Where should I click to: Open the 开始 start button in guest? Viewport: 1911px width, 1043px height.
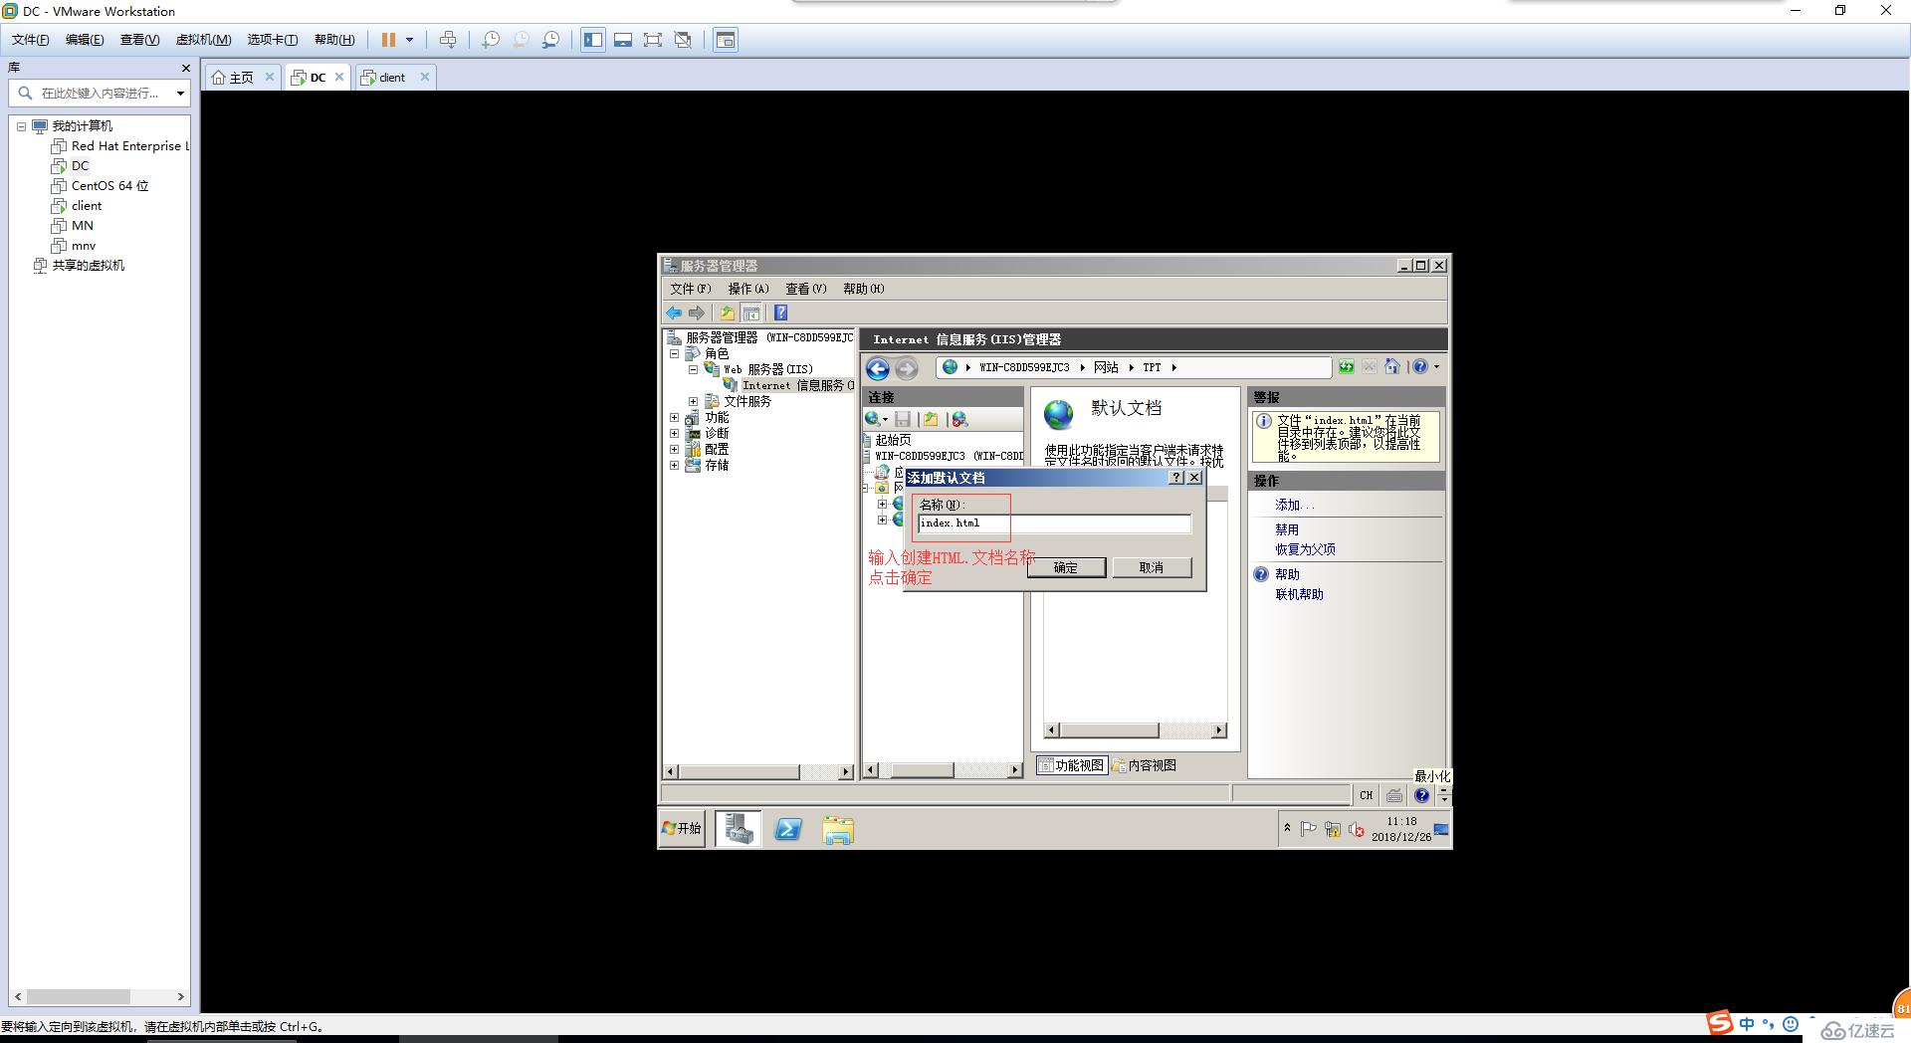(x=682, y=828)
